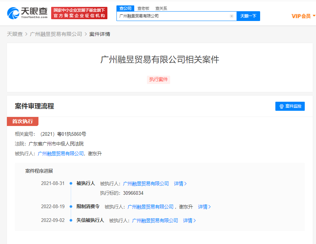This screenshot has width=316, height=244.
Task: Select the 查公司 search tab
Action: click(125, 8)
